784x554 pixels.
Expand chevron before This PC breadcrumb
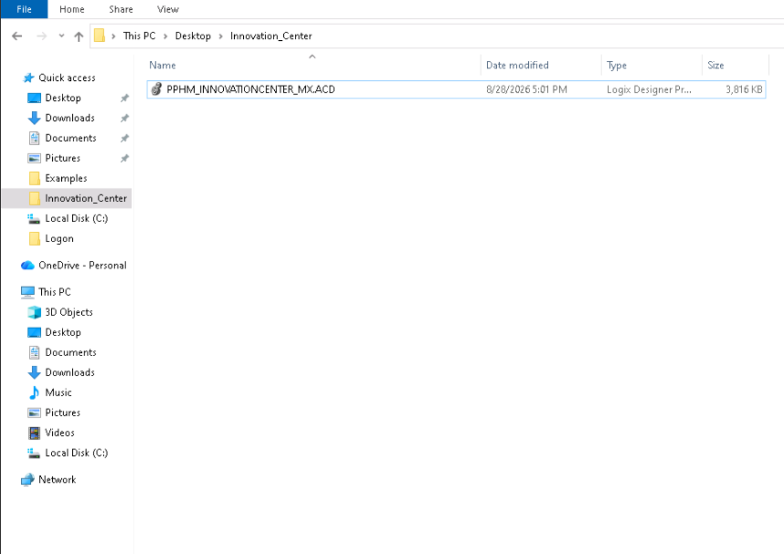click(x=113, y=36)
